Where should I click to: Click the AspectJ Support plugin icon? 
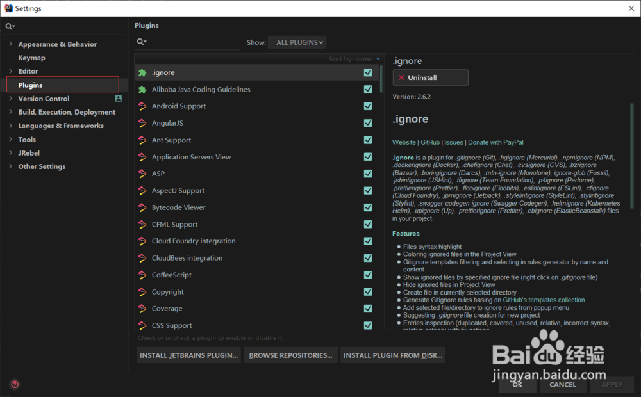(142, 191)
